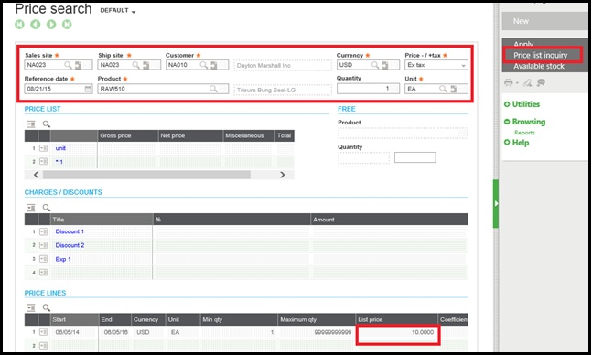Viewport: 592px width, 355px height.
Task: Focus the Quantity input field
Action: pos(368,89)
